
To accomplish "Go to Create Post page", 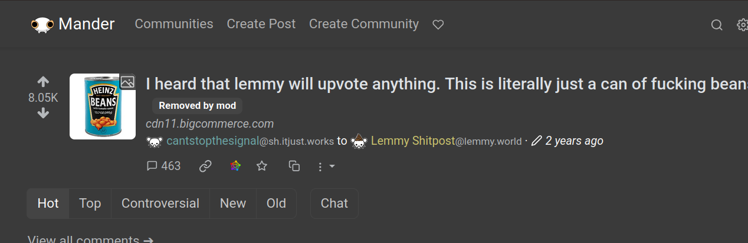I will [x=261, y=24].
